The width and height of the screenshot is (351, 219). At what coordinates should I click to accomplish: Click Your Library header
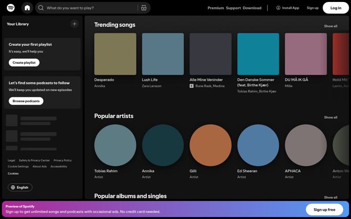point(18,24)
